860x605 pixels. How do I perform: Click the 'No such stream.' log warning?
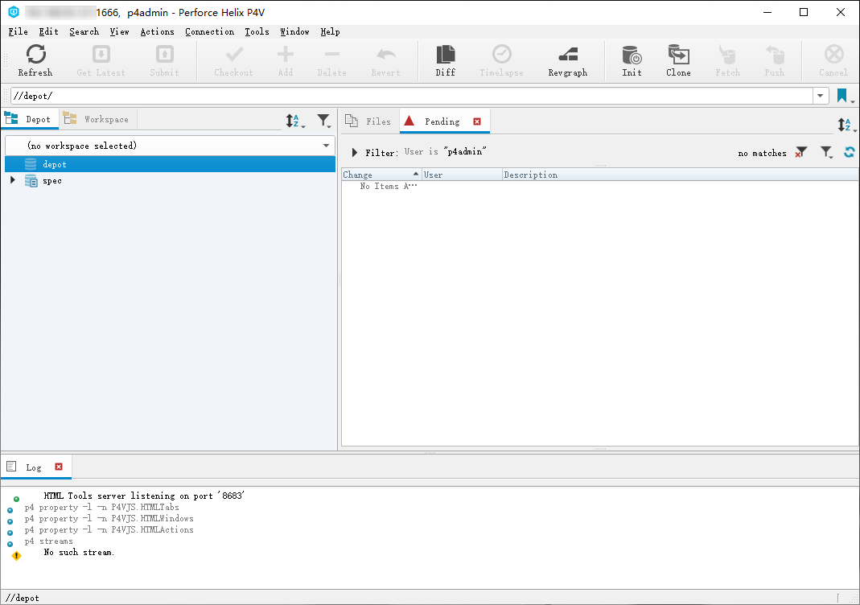click(x=79, y=553)
